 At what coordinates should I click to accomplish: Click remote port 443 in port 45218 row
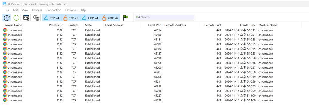pos(218,91)
